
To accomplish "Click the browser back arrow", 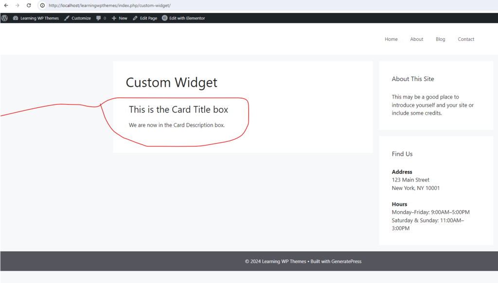I will pos(6,6).
